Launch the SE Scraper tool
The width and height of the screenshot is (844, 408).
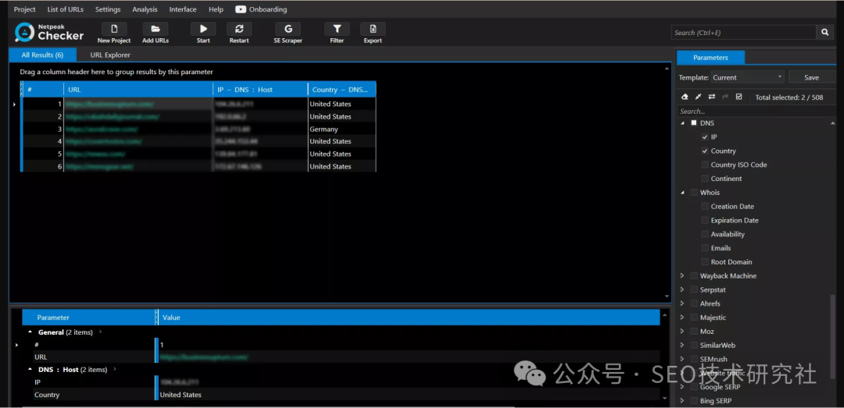click(x=288, y=30)
